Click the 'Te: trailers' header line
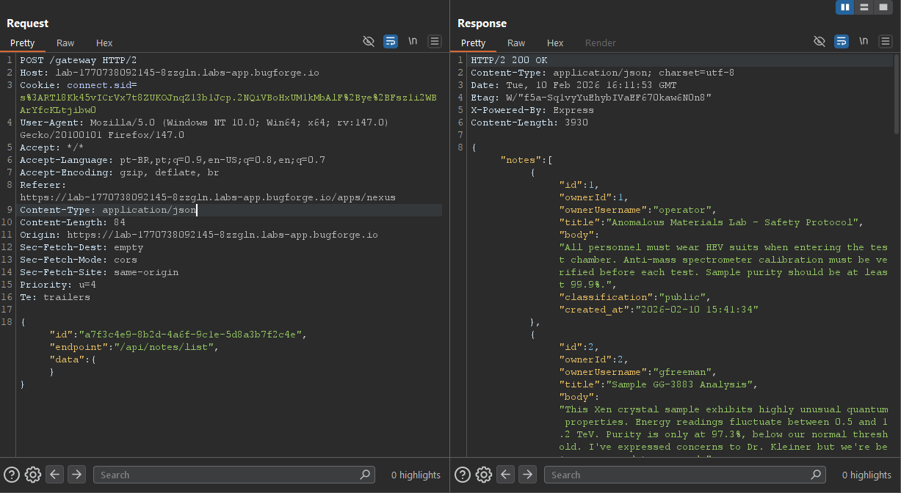The height and width of the screenshot is (493, 901). 55,297
